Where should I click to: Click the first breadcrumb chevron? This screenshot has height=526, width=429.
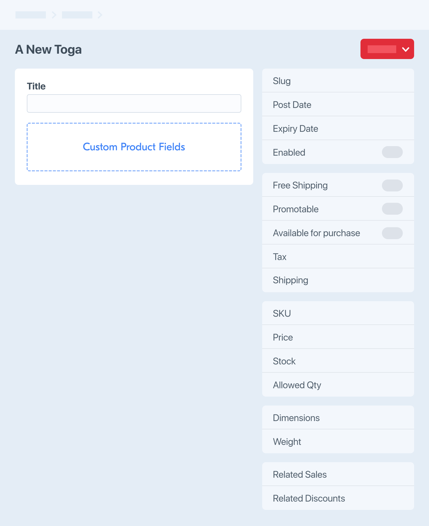pyautogui.click(x=54, y=15)
